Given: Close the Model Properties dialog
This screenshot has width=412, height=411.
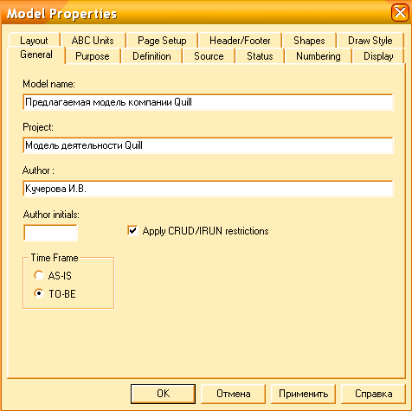Looking at the screenshot, I should pos(400,13).
